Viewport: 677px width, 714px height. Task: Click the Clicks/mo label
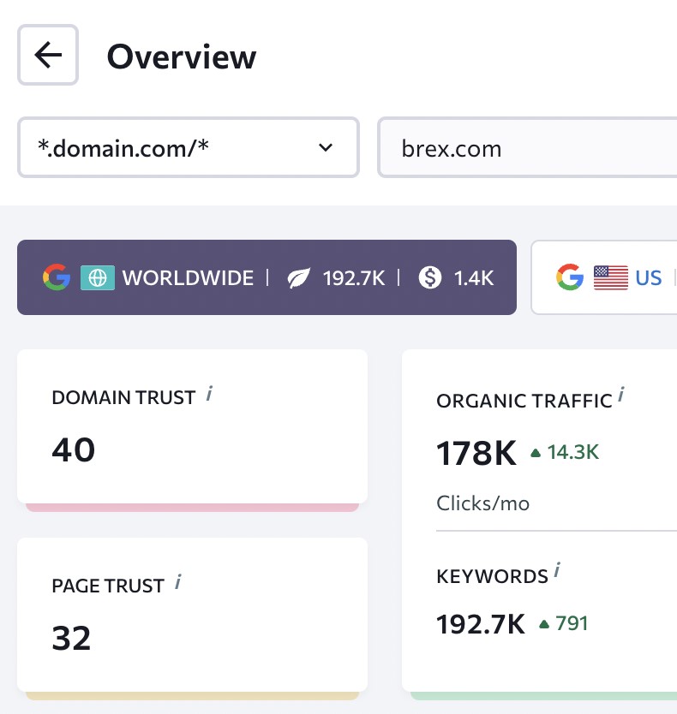pyautogui.click(x=482, y=503)
